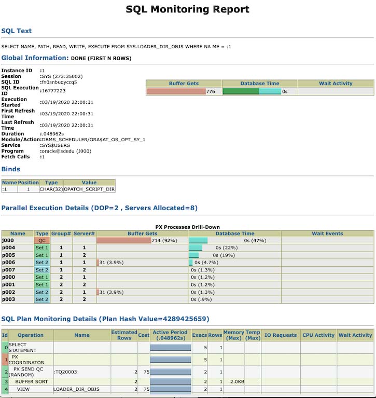Screen dimensions: 376x398
Task: Click the Parallel Execution Details heading
Action: pos(100,208)
